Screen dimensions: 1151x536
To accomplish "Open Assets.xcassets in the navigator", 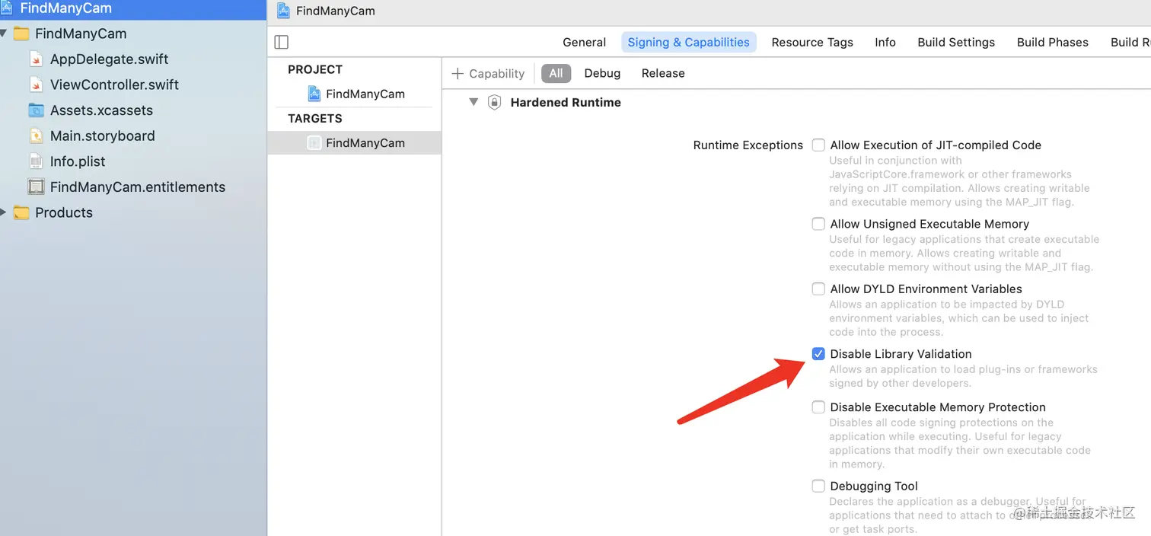I will click(101, 110).
